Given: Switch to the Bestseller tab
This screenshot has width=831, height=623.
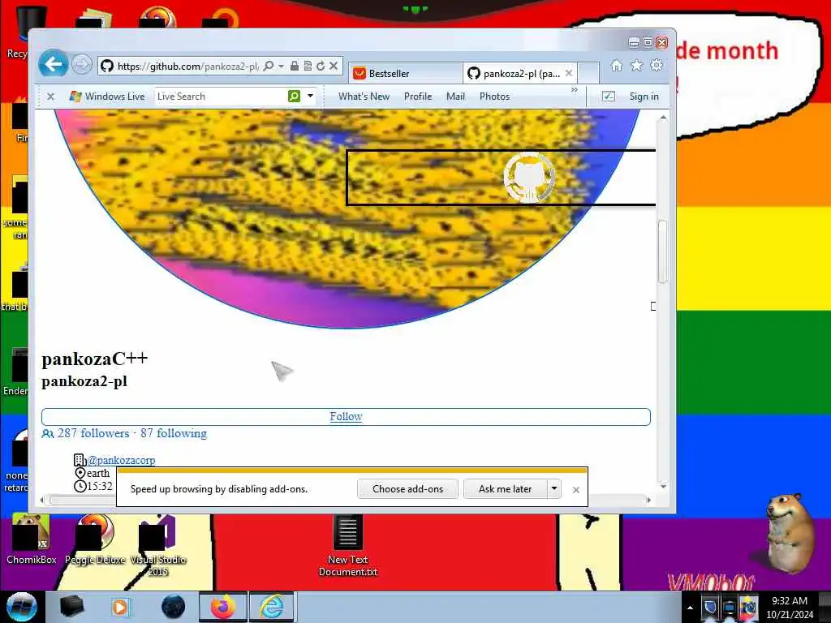Looking at the screenshot, I should click(x=406, y=74).
